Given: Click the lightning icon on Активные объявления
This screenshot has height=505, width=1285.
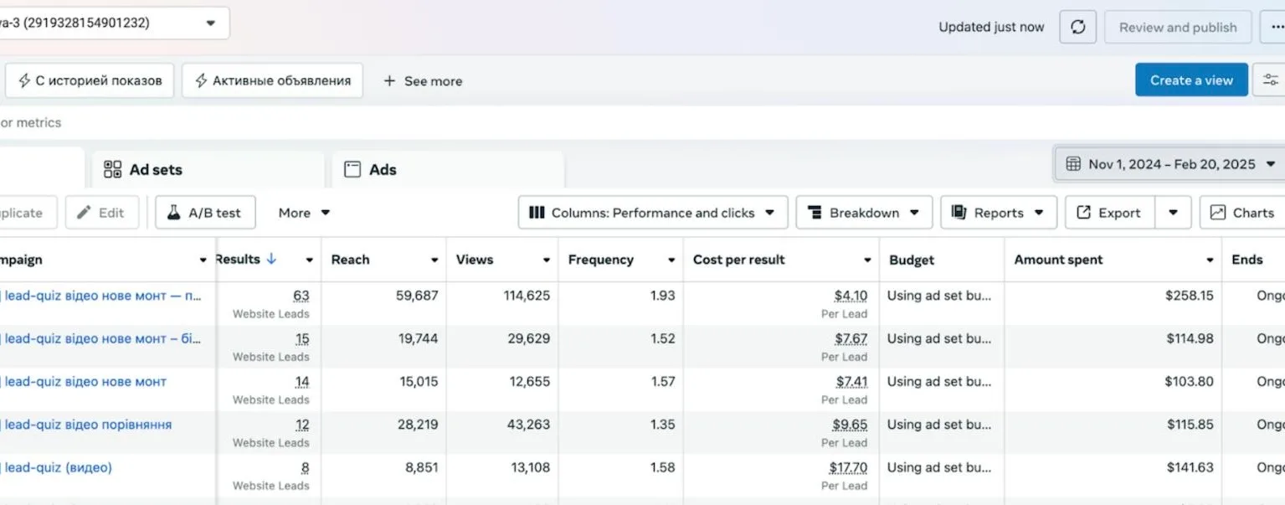Looking at the screenshot, I should (x=201, y=81).
